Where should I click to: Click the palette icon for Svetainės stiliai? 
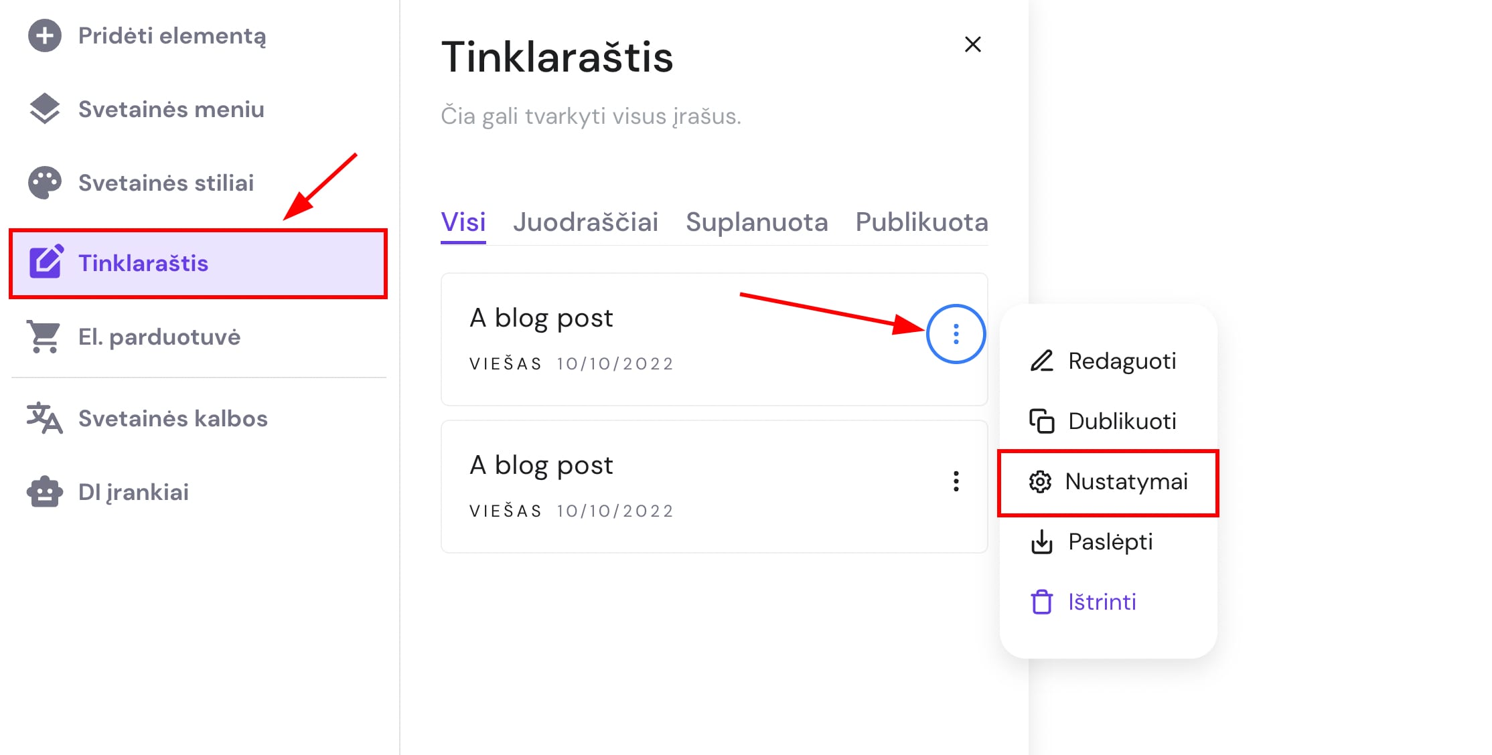click(45, 183)
